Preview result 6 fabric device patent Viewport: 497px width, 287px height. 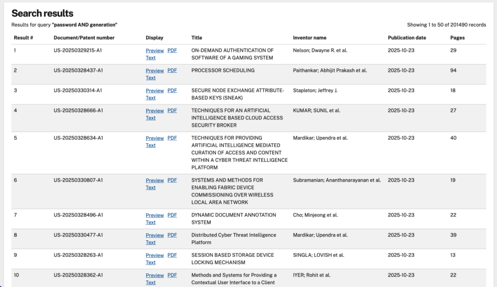154,181
